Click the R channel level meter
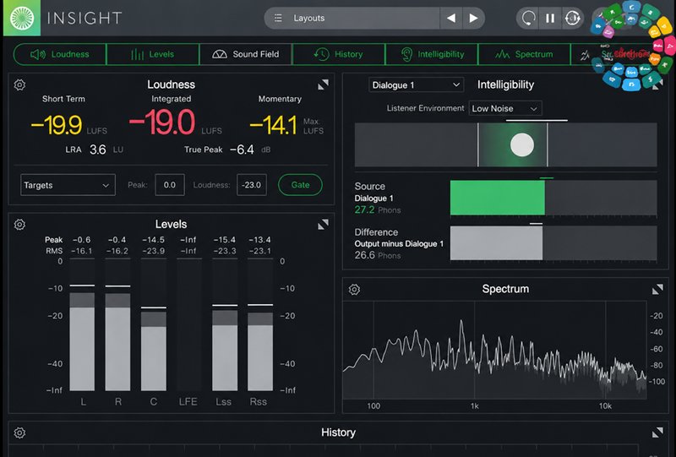 (x=117, y=324)
